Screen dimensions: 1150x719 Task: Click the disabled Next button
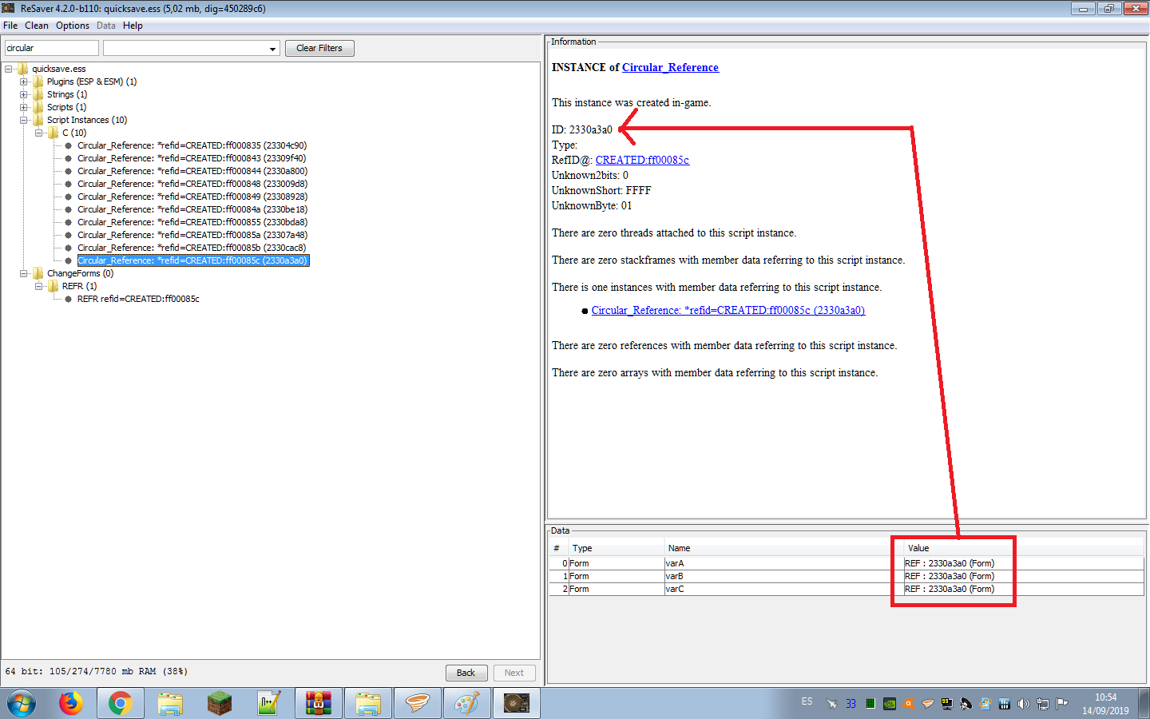tap(514, 673)
